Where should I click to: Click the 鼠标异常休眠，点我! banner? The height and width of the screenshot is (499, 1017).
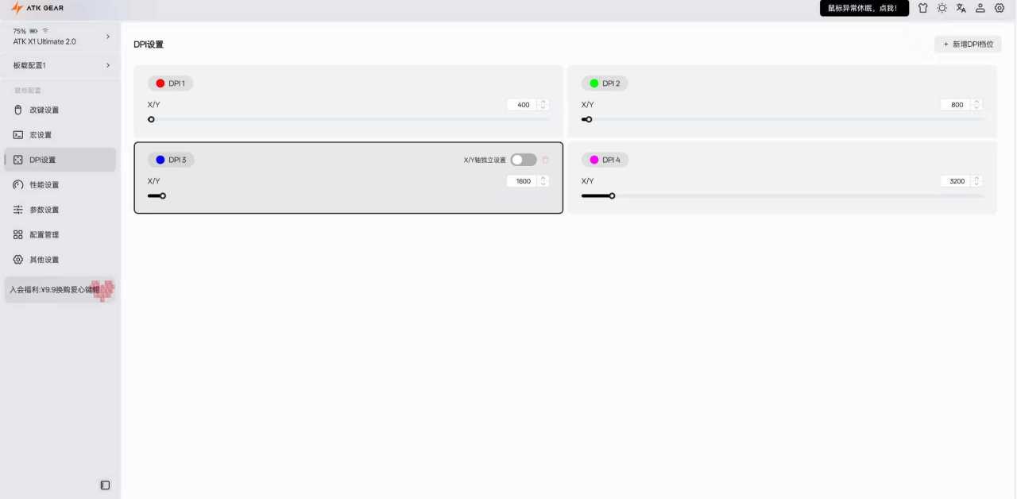point(864,8)
